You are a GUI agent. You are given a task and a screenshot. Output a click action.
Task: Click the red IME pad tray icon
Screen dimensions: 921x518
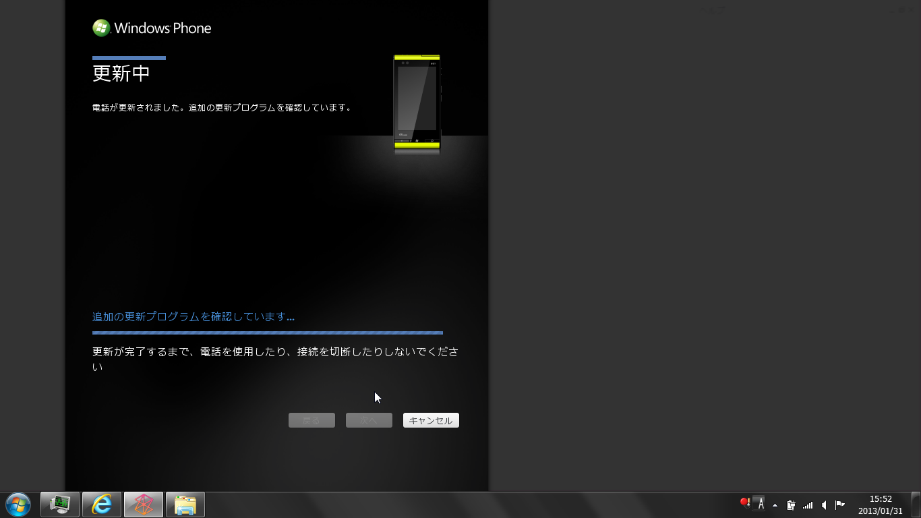point(745,502)
